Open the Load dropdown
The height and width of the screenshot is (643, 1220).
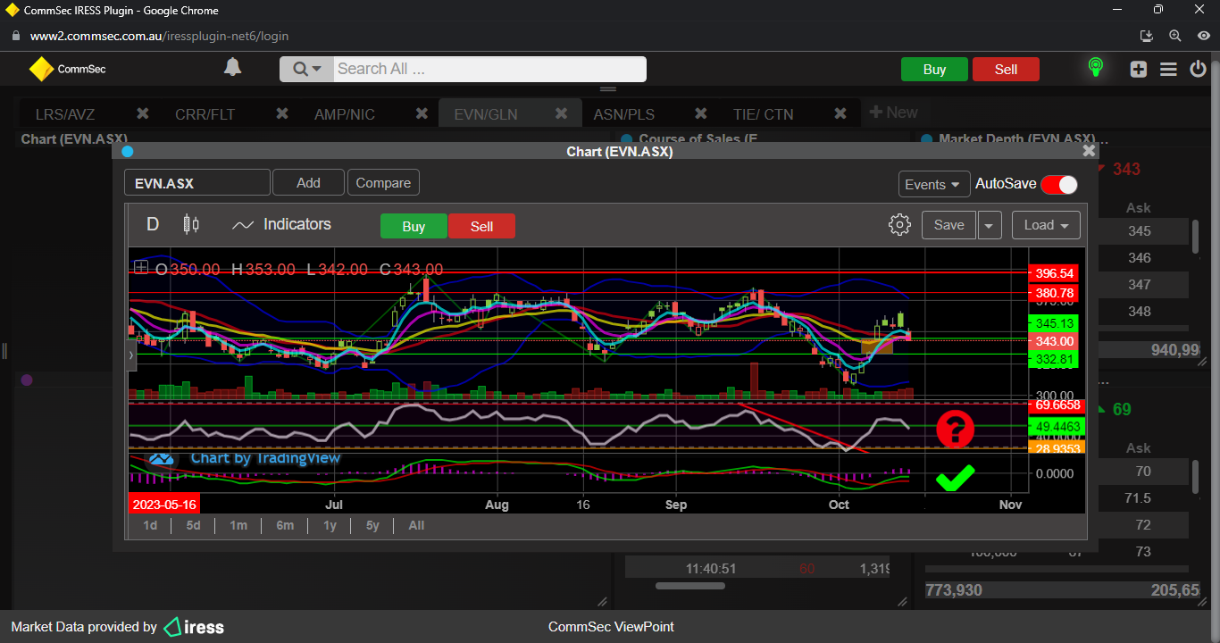pyautogui.click(x=1046, y=225)
